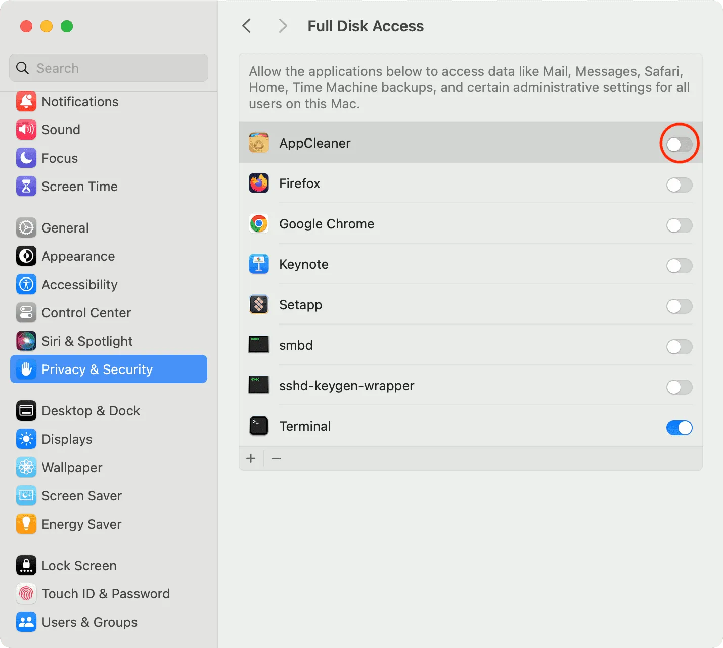This screenshot has width=723, height=648.
Task: Disable Full Disk Access for Terminal
Action: (x=679, y=428)
